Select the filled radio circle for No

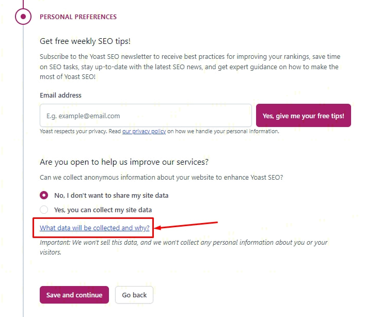click(x=44, y=196)
